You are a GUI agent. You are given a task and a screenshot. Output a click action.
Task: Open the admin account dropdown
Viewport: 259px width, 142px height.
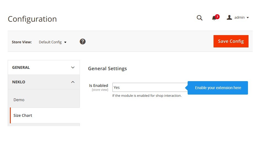(238, 18)
